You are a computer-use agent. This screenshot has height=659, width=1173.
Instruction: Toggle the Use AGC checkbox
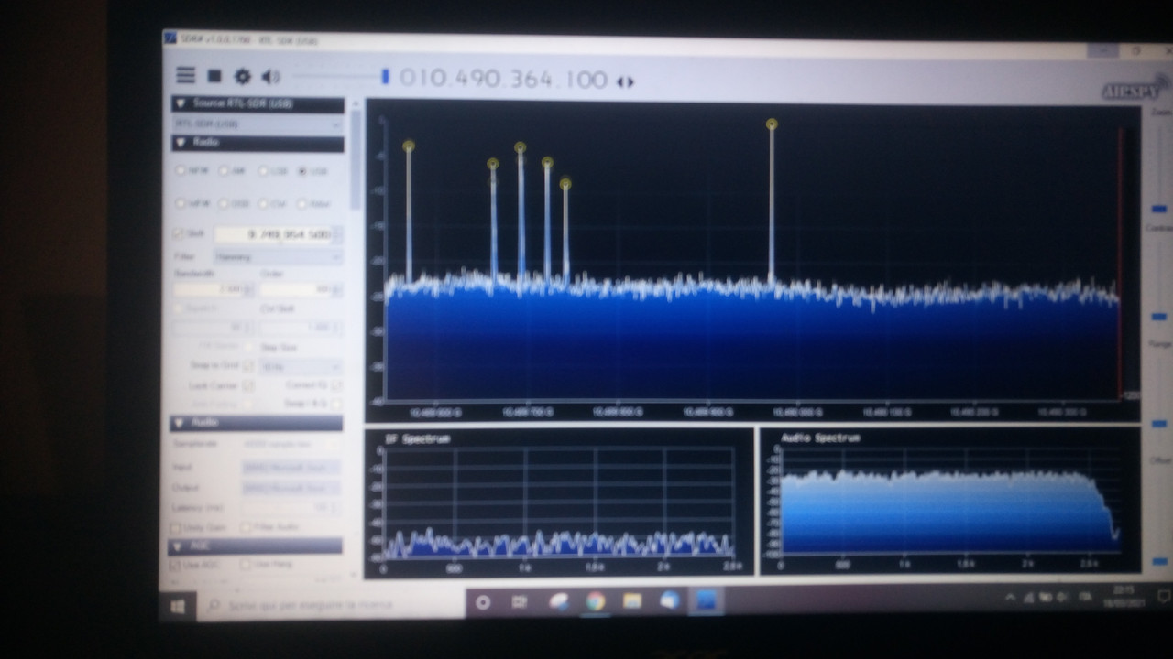click(175, 566)
